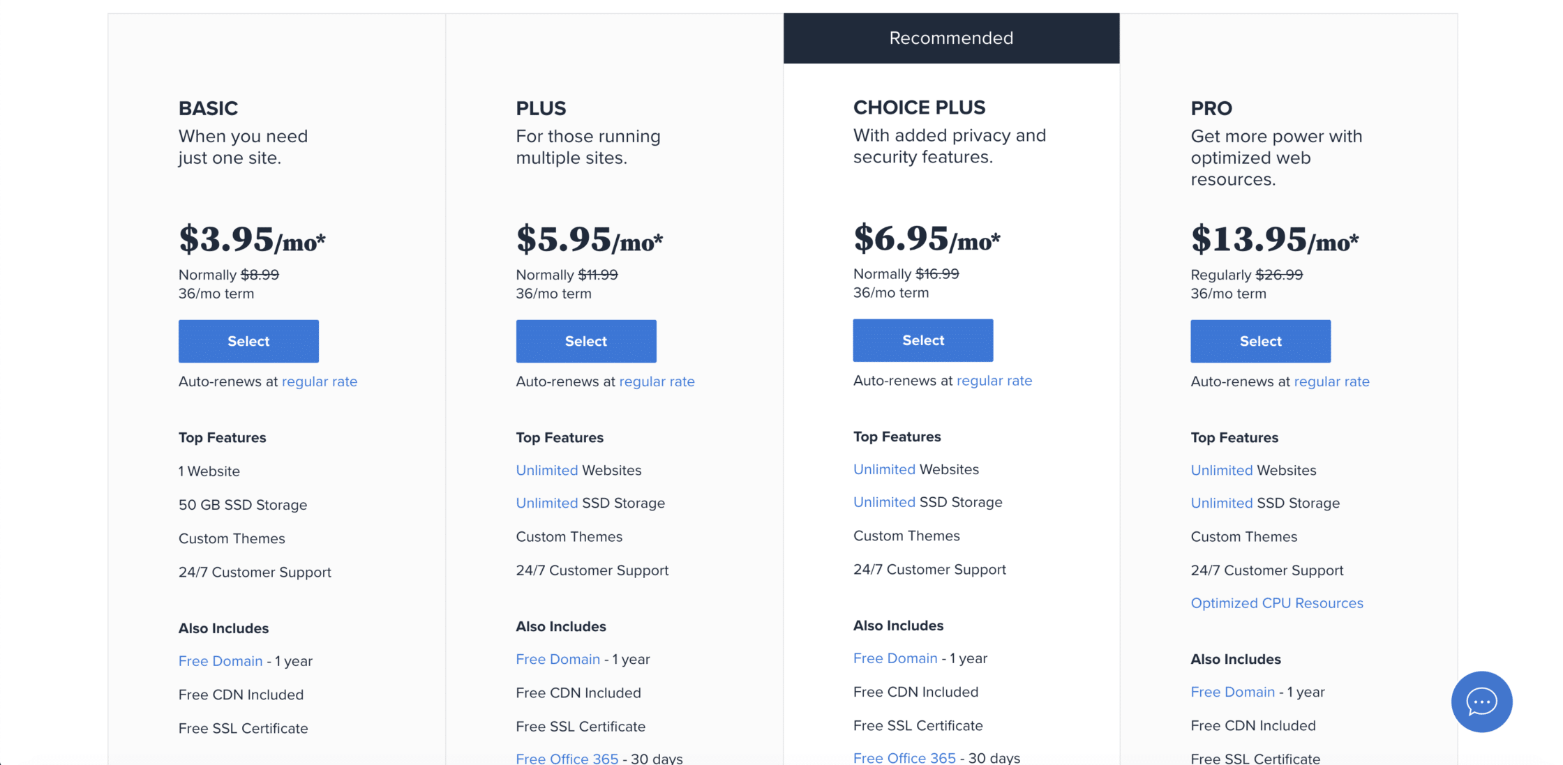Select the Basic hosting plan
This screenshot has width=1563, height=765.
coord(248,341)
